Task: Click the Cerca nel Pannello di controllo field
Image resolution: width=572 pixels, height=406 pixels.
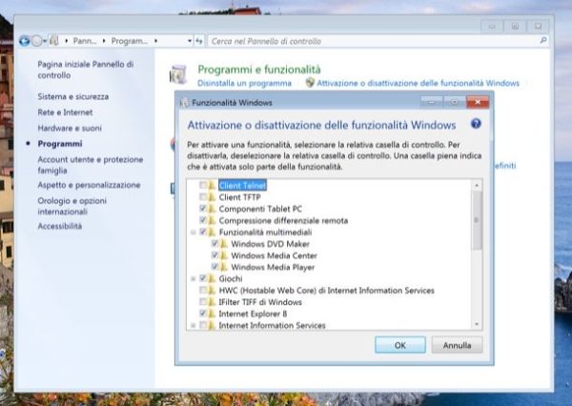Action: click(x=372, y=42)
